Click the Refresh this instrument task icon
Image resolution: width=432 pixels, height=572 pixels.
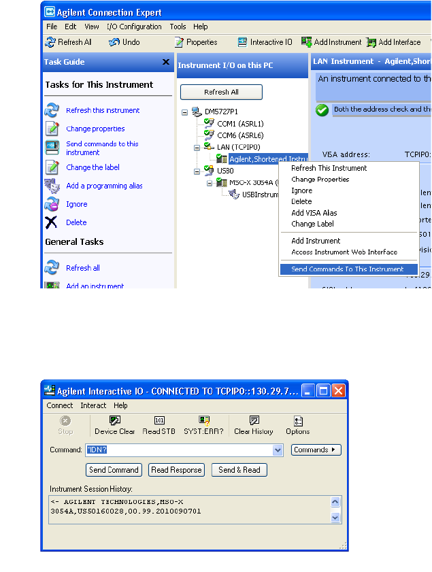click(52, 110)
